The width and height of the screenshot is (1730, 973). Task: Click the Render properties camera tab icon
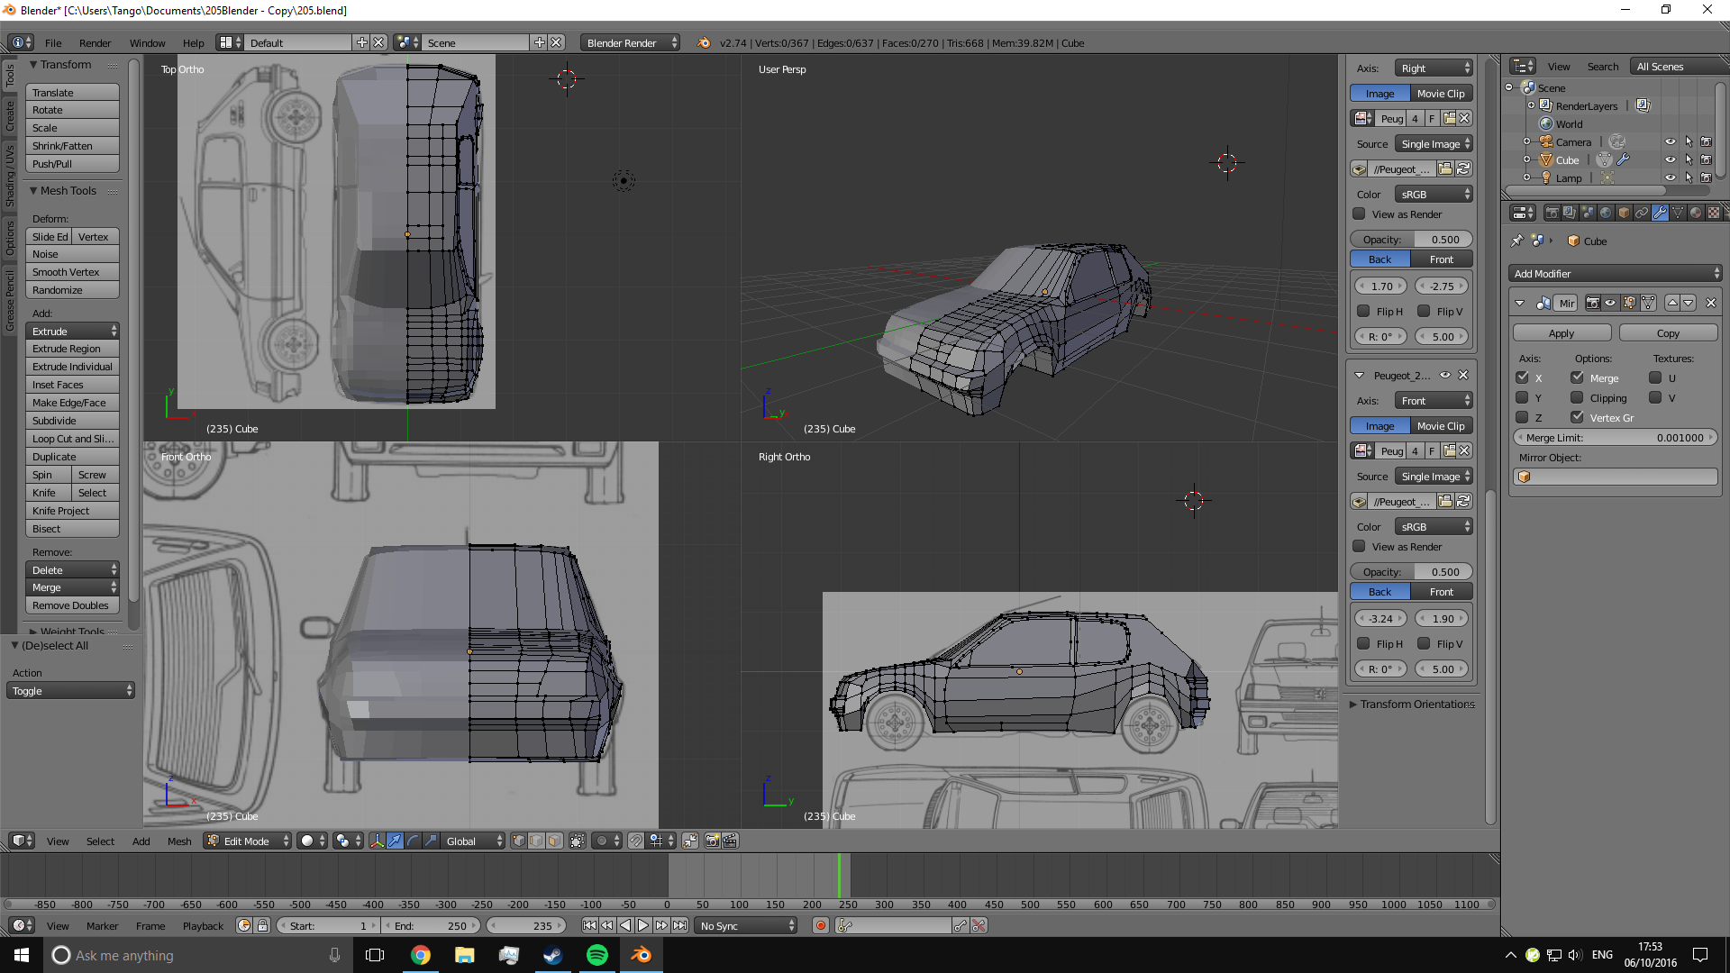click(1552, 213)
